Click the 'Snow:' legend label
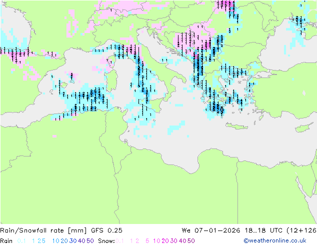Screen dimensions: 317x245 click(x=106, y=241)
